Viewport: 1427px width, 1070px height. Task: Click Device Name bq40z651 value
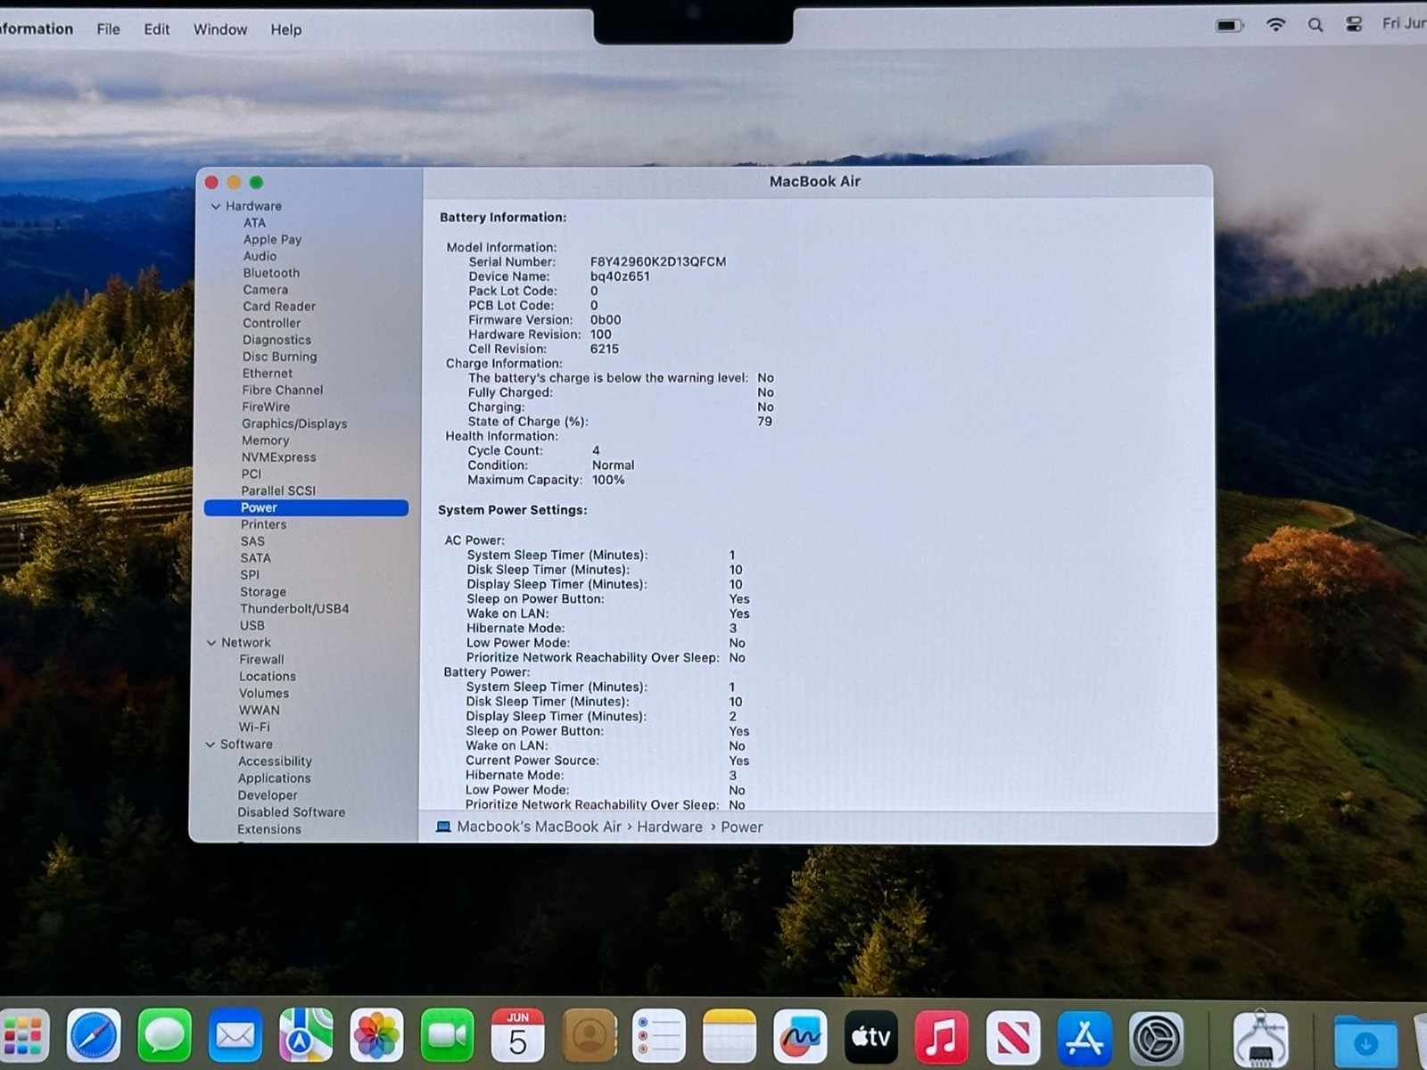(x=620, y=276)
